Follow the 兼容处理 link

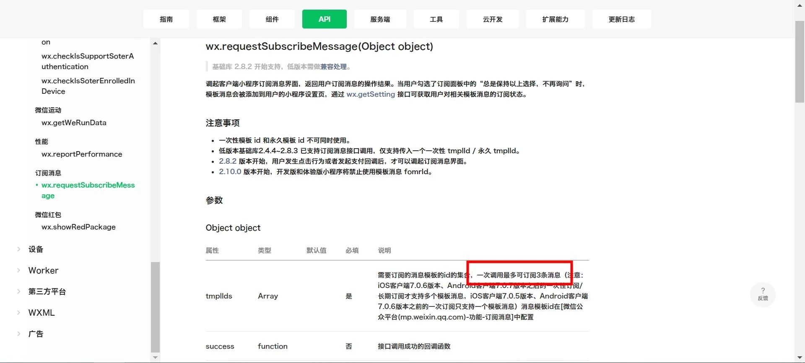(334, 67)
